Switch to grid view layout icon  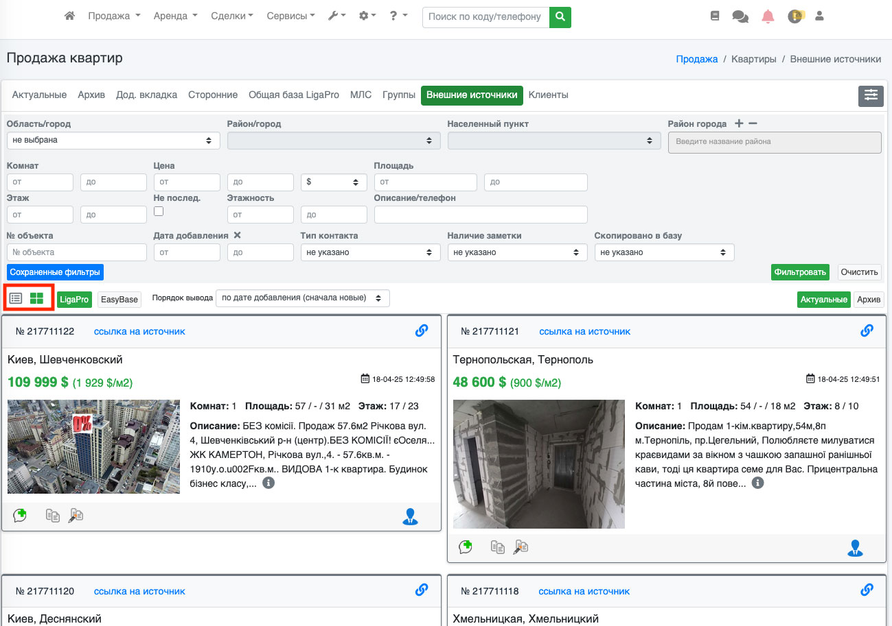(36, 298)
